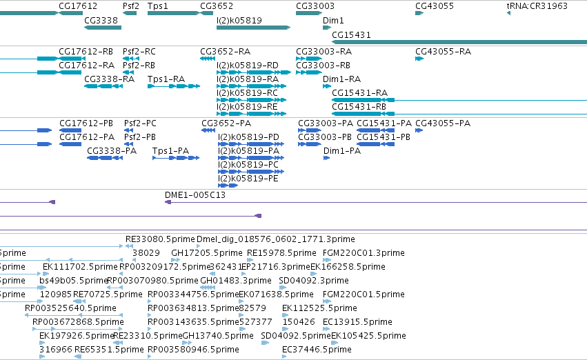The image size is (587, 360).
Task: Click EST RE15978.5prime
Action: click(x=281, y=253)
